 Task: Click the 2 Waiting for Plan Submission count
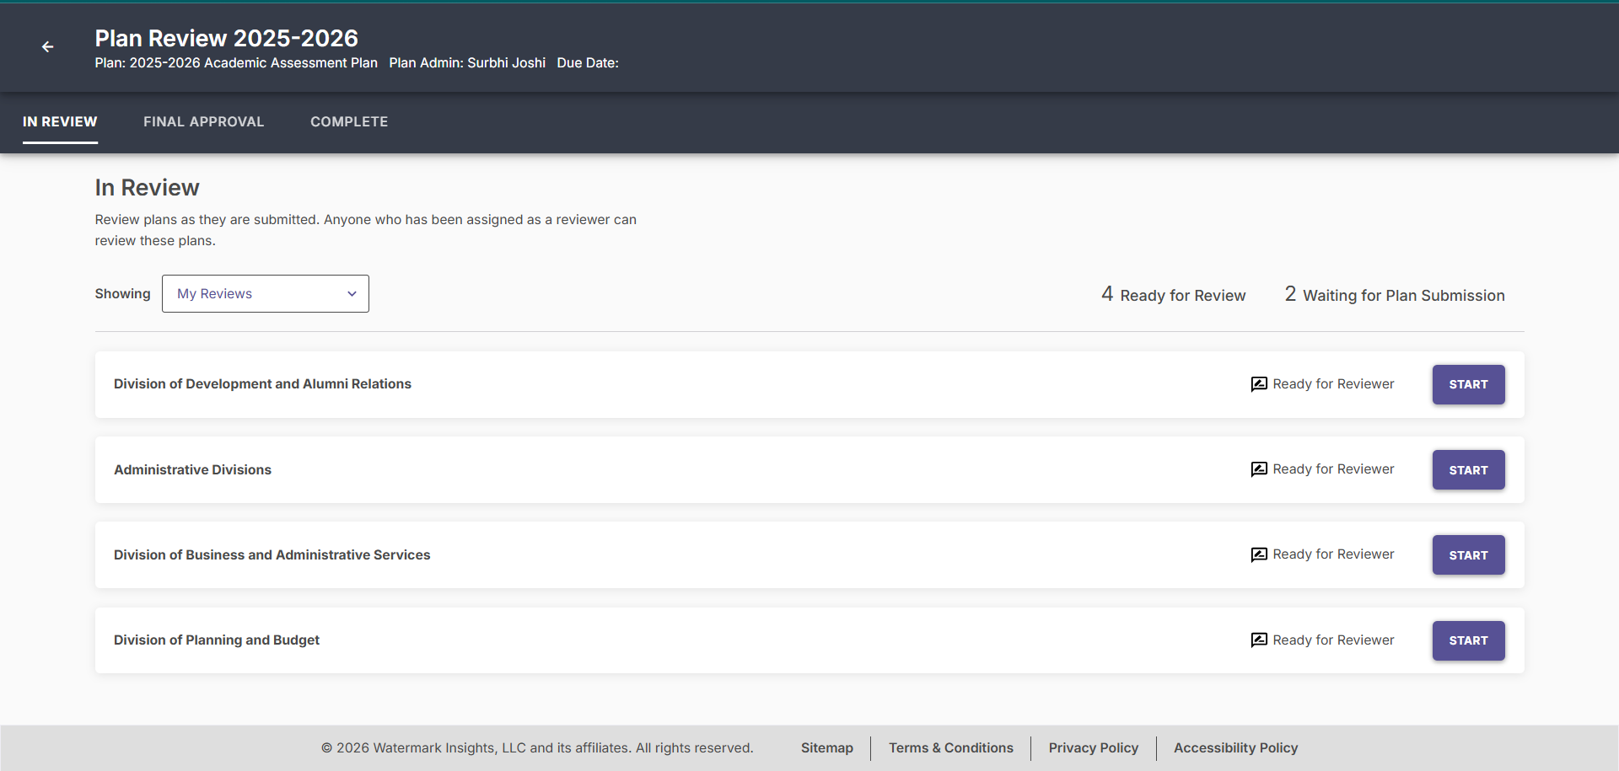coord(1395,294)
